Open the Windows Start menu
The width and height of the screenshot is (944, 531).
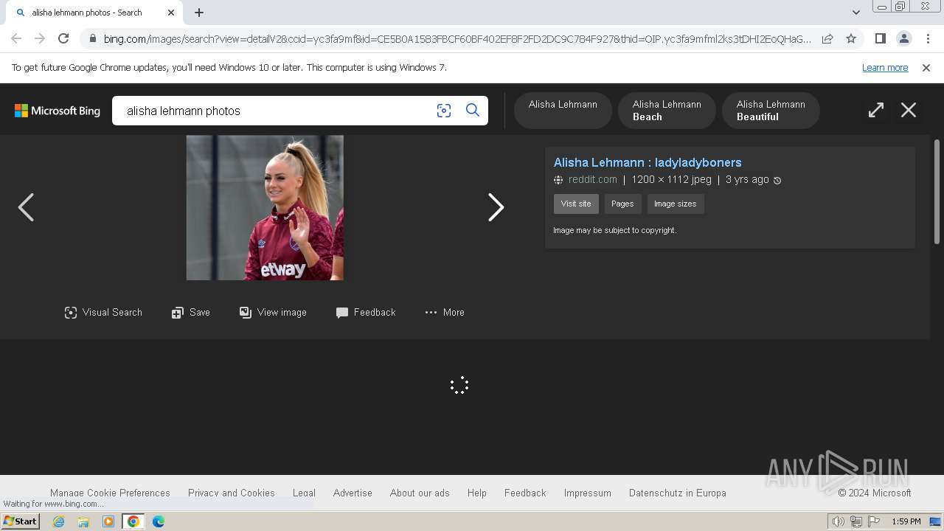(x=21, y=521)
